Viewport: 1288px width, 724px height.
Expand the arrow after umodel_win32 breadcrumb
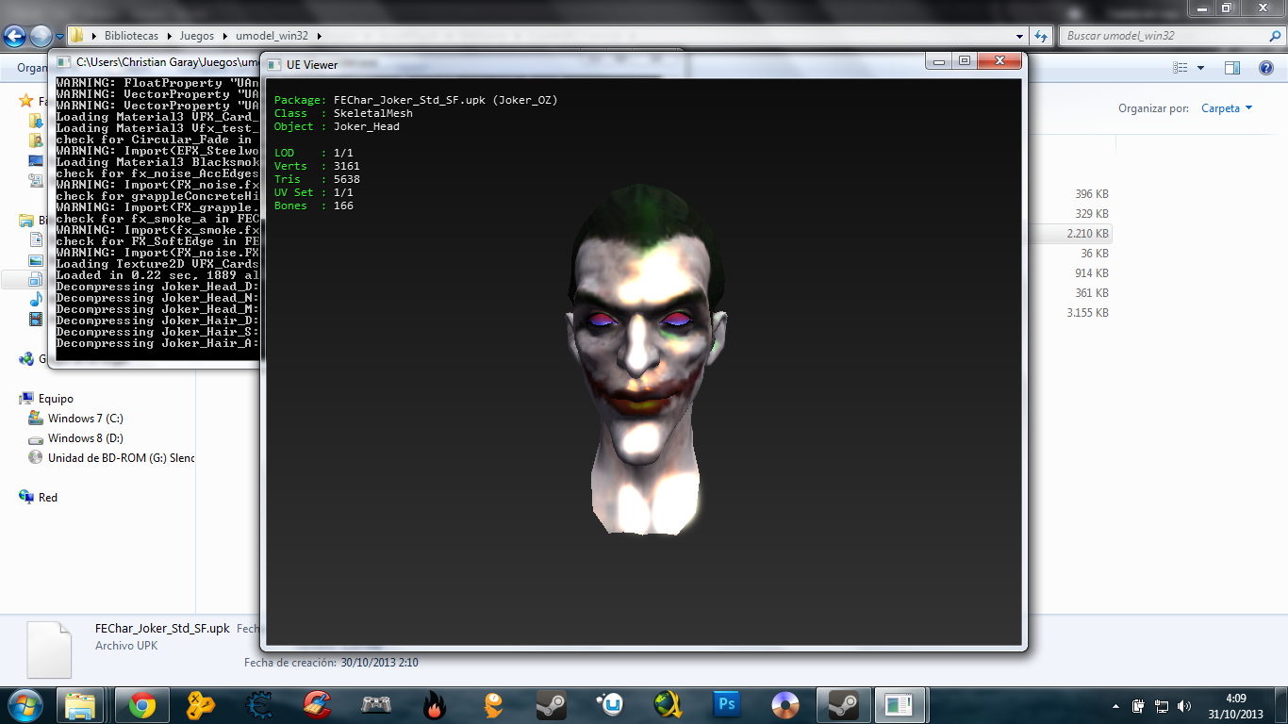319,36
